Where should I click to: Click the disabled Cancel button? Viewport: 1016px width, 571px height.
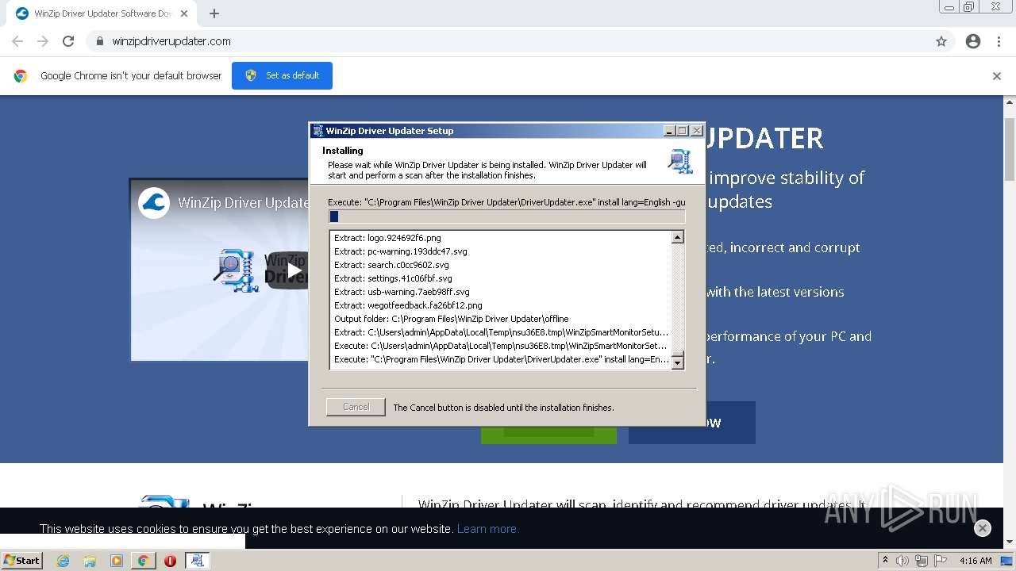356,407
